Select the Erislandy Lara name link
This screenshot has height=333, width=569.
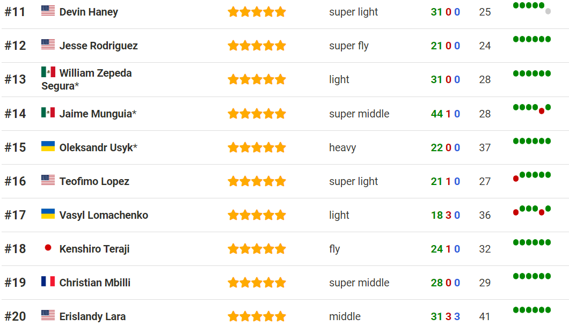92,316
